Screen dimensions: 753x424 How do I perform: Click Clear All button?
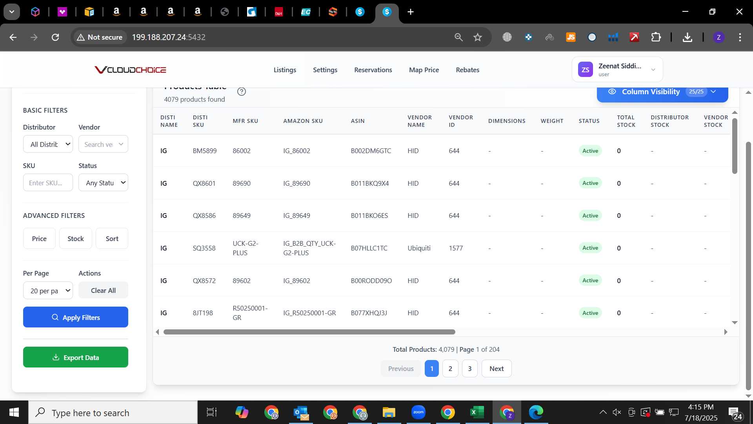(103, 291)
